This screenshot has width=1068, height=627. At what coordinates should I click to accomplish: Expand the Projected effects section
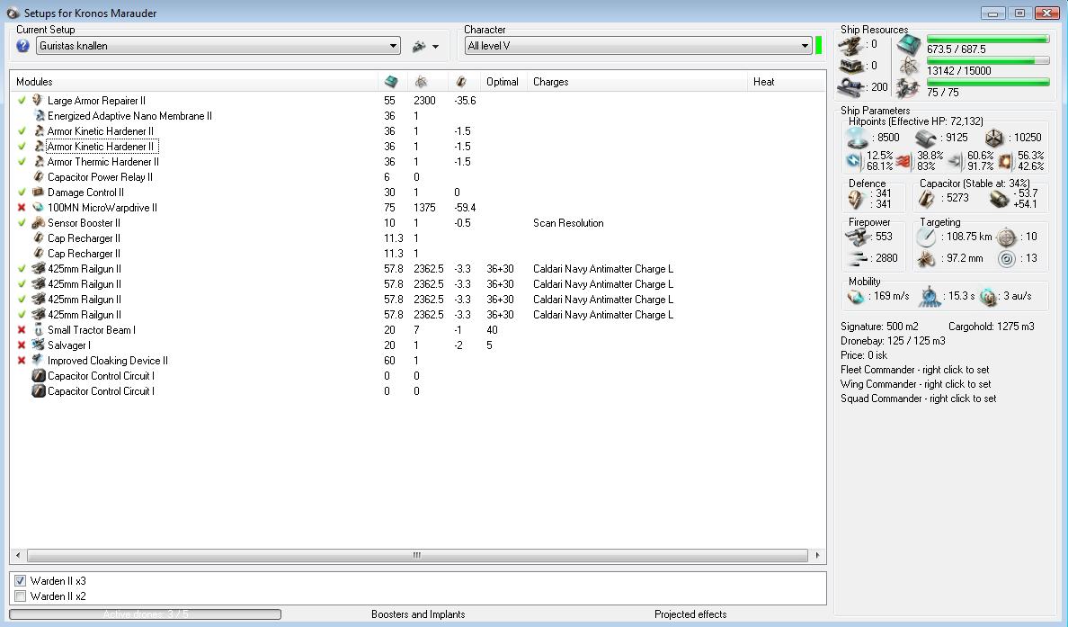690,614
